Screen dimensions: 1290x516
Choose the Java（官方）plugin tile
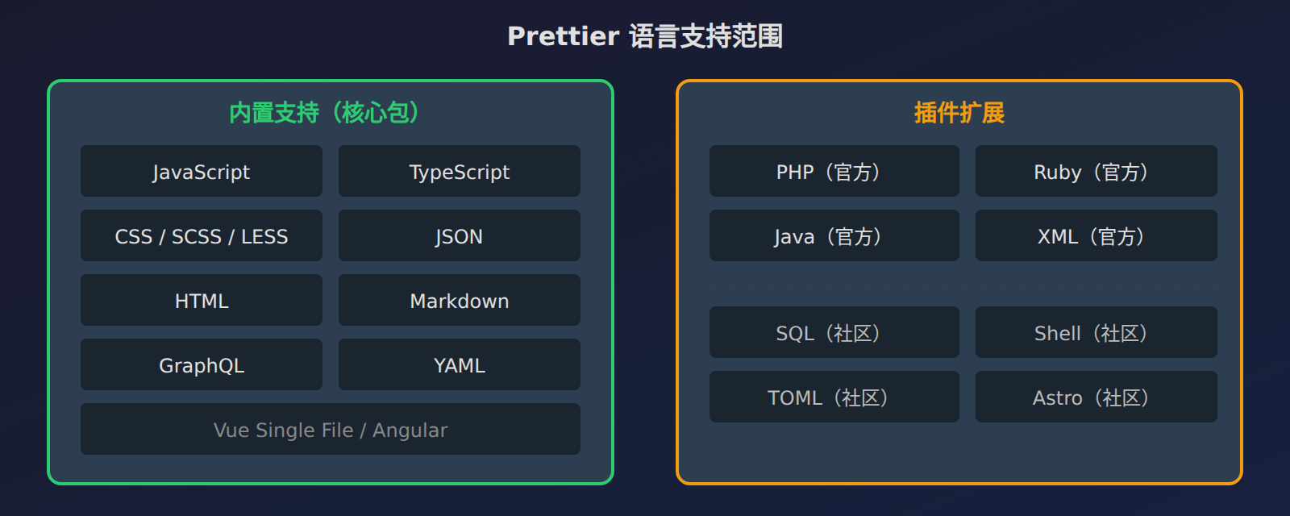834,235
